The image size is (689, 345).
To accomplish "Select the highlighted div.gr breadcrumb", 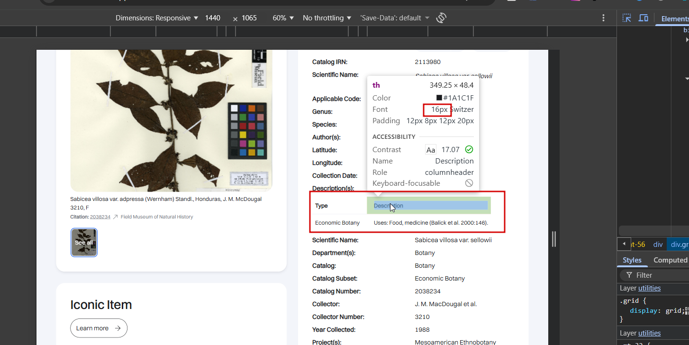I will 679,245.
